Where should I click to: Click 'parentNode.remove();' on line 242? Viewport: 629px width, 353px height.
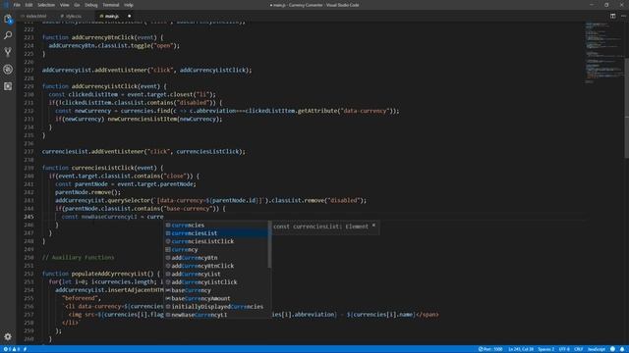(x=87, y=192)
